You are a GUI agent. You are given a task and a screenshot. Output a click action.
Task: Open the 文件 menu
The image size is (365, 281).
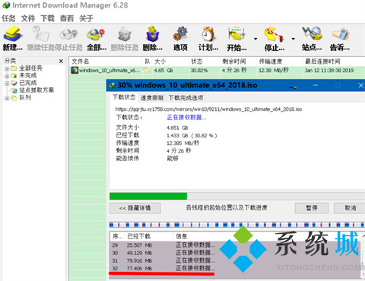pyautogui.click(x=28, y=18)
